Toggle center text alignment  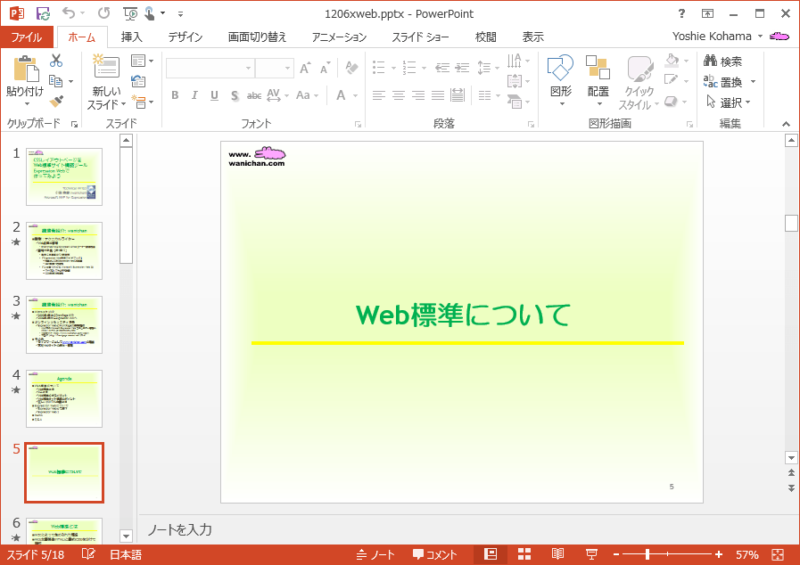click(x=399, y=95)
